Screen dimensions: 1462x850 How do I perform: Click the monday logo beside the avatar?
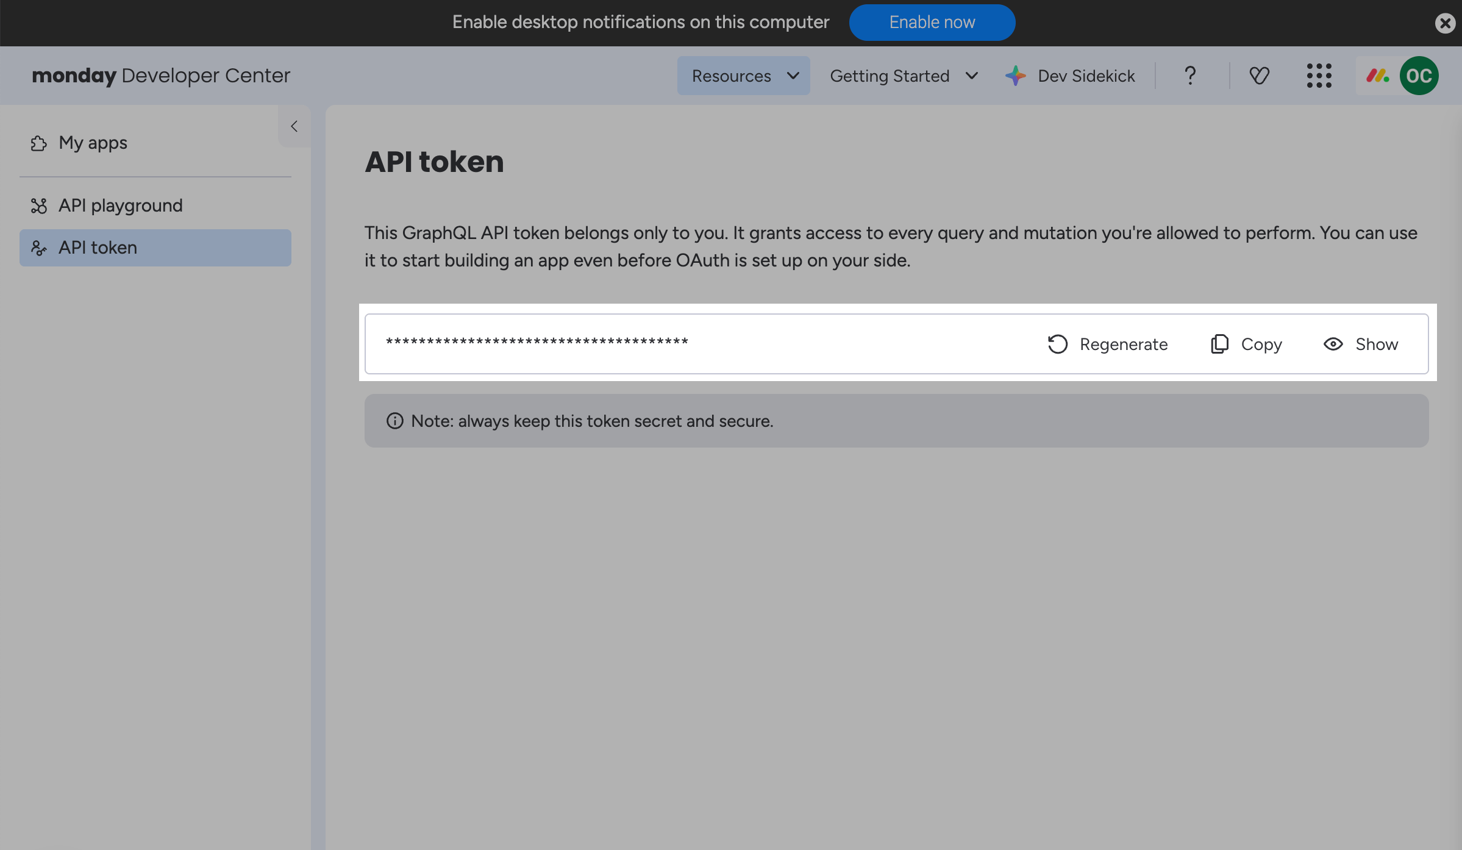[1377, 76]
